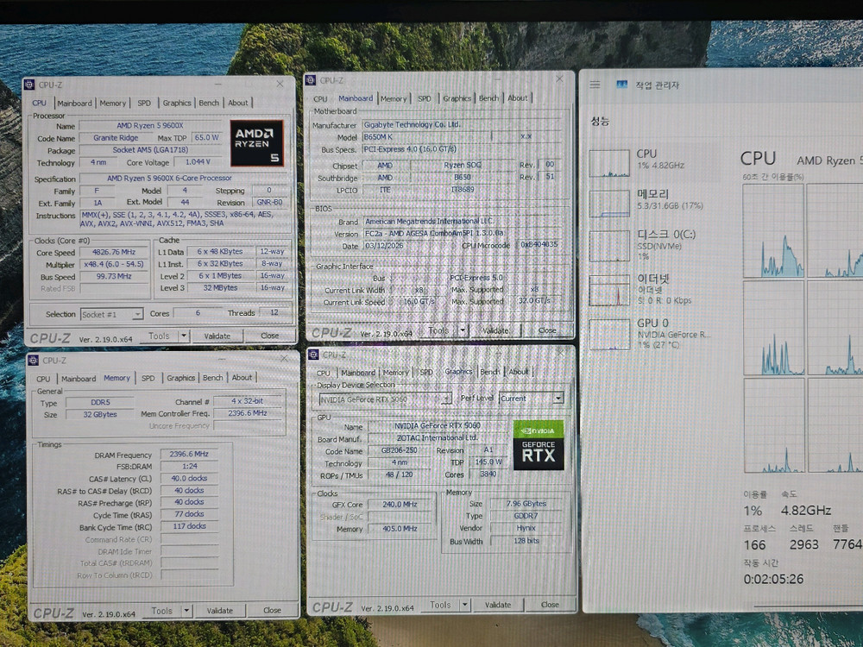863x647 pixels.
Task: Click the first CPU core usage graph
Action: [773, 231]
